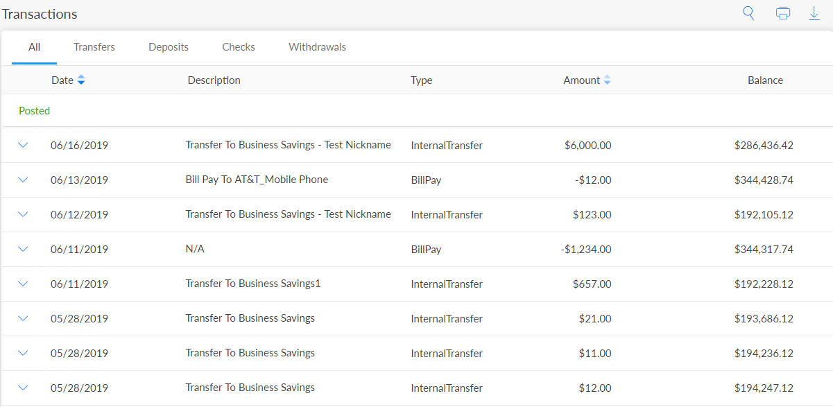Expand the $657.00 transfer row chevron
The width and height of the screenshot is (833, 407).
coord(23,284)
